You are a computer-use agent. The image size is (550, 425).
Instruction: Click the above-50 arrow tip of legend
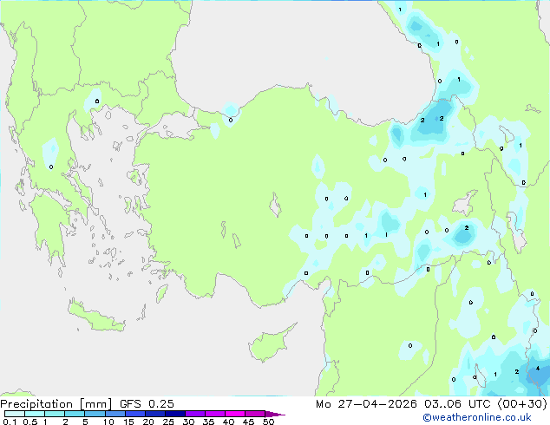275,414
